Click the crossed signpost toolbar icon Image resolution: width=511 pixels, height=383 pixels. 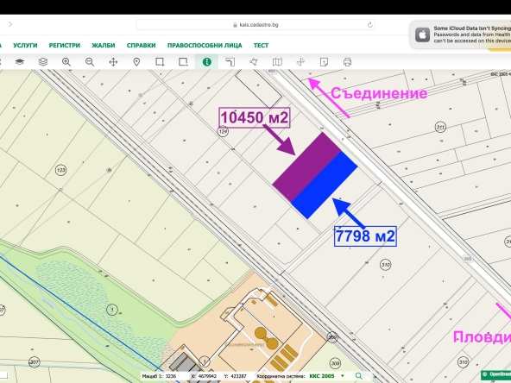click(300, 62)
